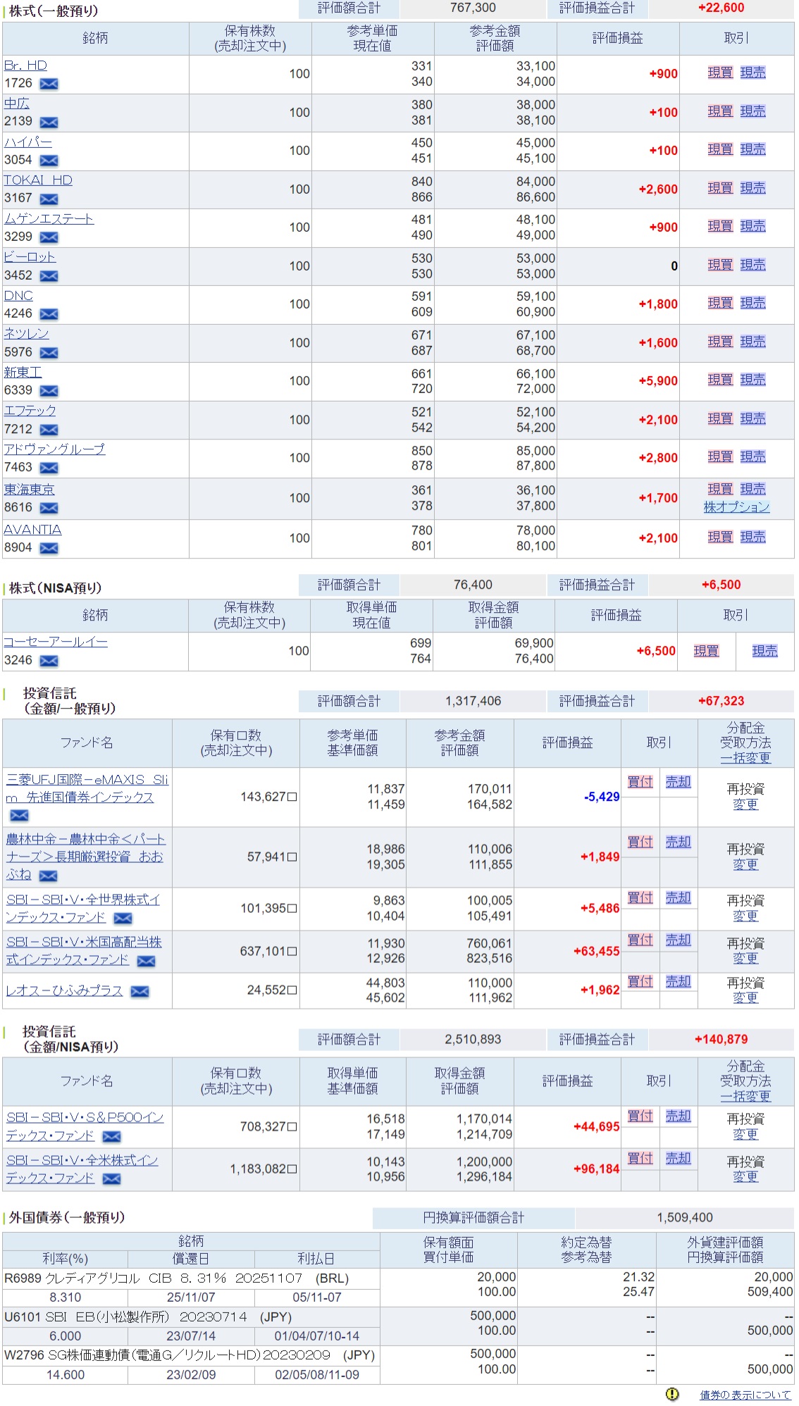Viewport: 799px width, 1406px height.
Task: Click the mail icon after おおぶね fund name
Action: tap(48, 876)
